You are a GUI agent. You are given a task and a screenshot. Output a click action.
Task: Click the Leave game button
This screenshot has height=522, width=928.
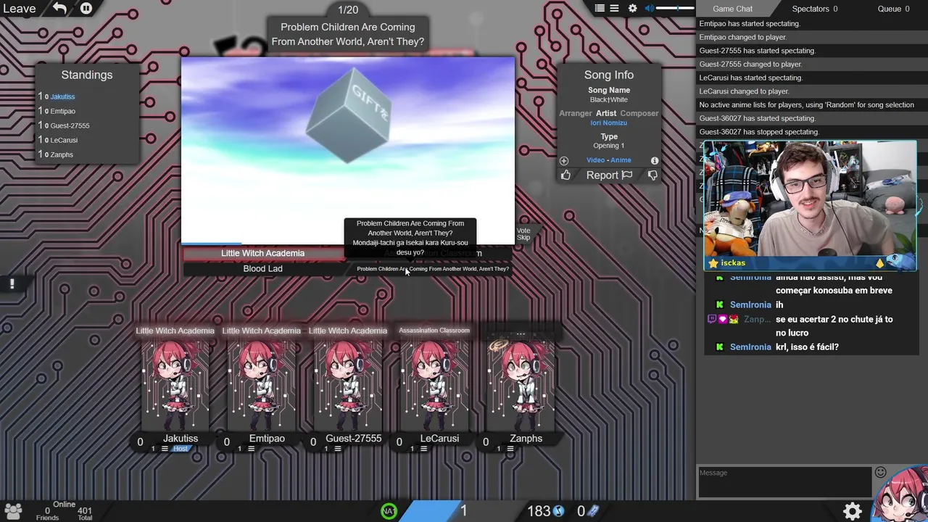pos(19,9)
